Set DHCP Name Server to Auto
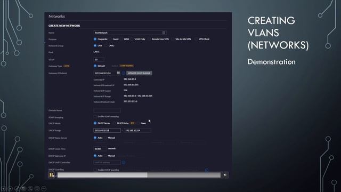The image size is (341, 192). tap(95, 138)
